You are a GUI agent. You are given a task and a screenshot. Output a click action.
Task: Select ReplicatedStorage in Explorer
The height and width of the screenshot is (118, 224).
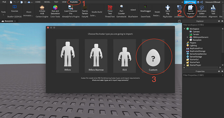pyautogui.click(x=197, y=51)
